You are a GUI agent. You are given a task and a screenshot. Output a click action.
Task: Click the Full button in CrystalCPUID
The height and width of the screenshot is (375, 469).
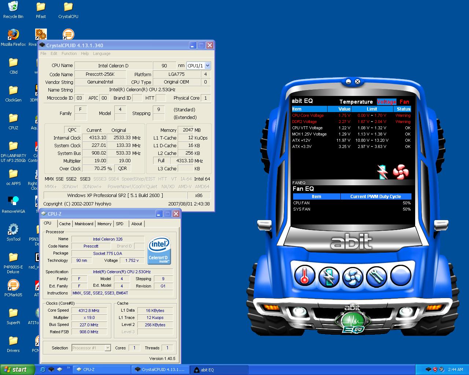161,161
